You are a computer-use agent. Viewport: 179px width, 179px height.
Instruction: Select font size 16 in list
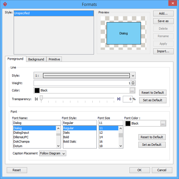(109, 142)
